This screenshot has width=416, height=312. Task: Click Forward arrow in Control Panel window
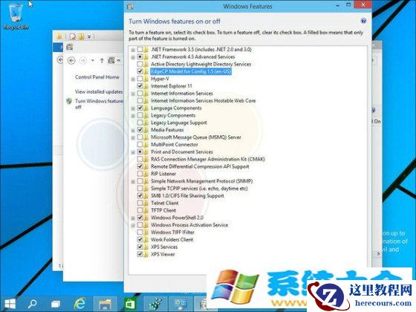(83, 60)
